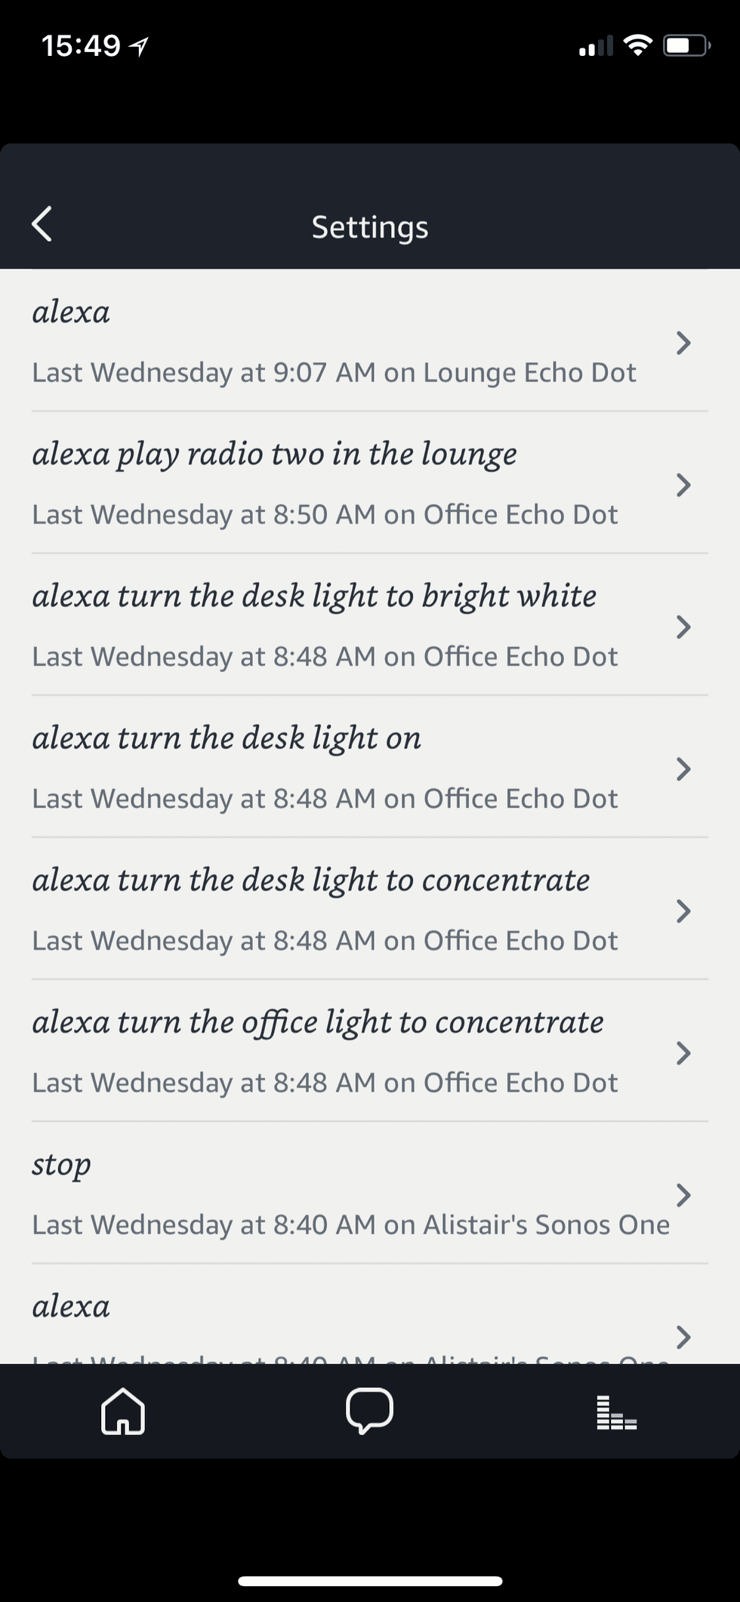This screenshot has width=740, height=1602.
Task: Tap the back arrow in Settings header
Action: point(42,225)
